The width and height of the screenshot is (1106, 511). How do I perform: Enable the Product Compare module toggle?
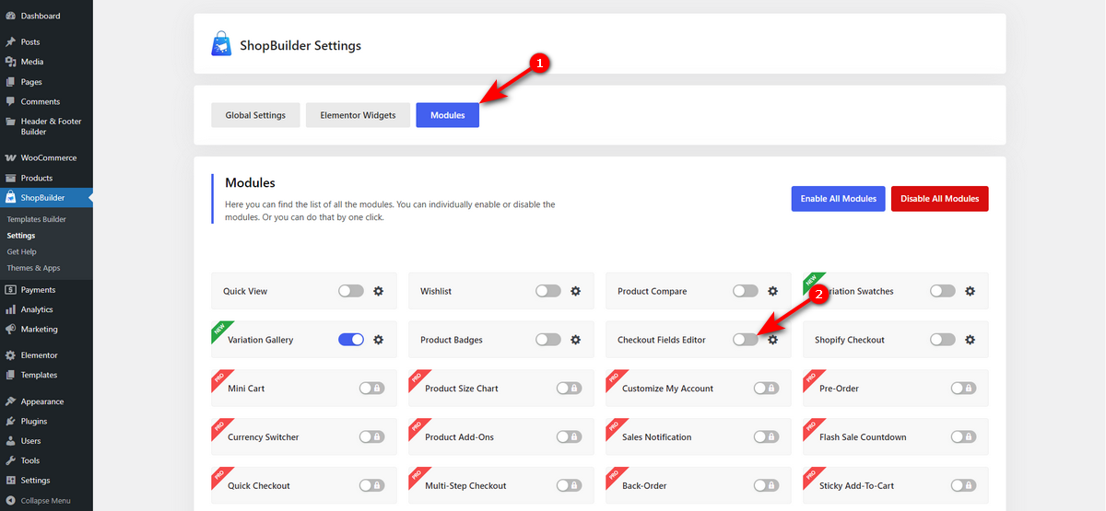tap(746, 291)
